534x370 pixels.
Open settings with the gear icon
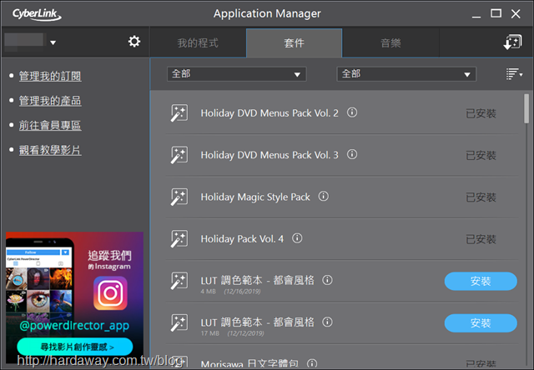(134, 42)
